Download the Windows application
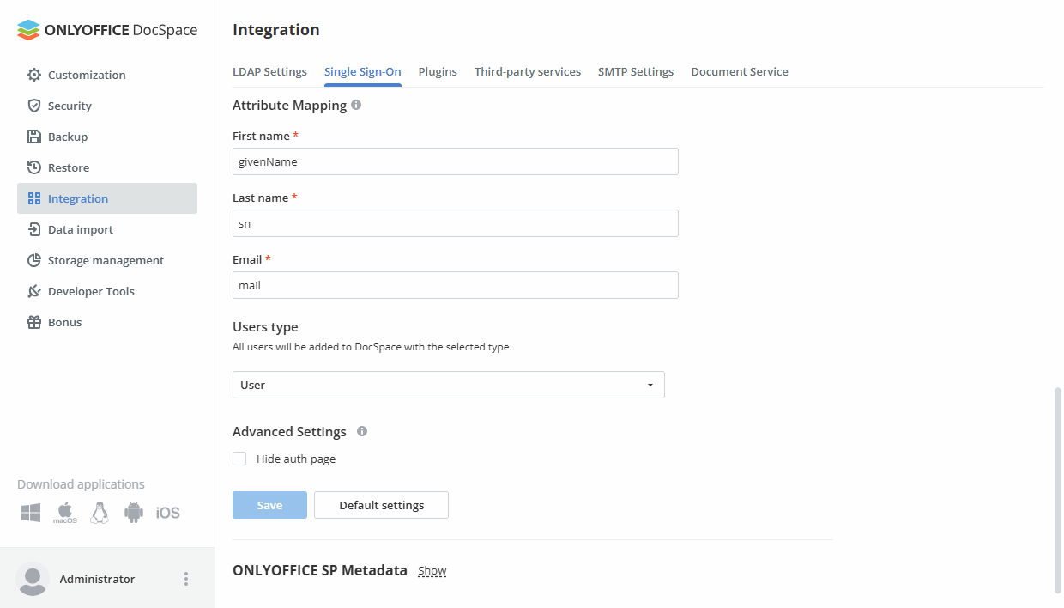 pyautogui.click(x=30, y=512)
